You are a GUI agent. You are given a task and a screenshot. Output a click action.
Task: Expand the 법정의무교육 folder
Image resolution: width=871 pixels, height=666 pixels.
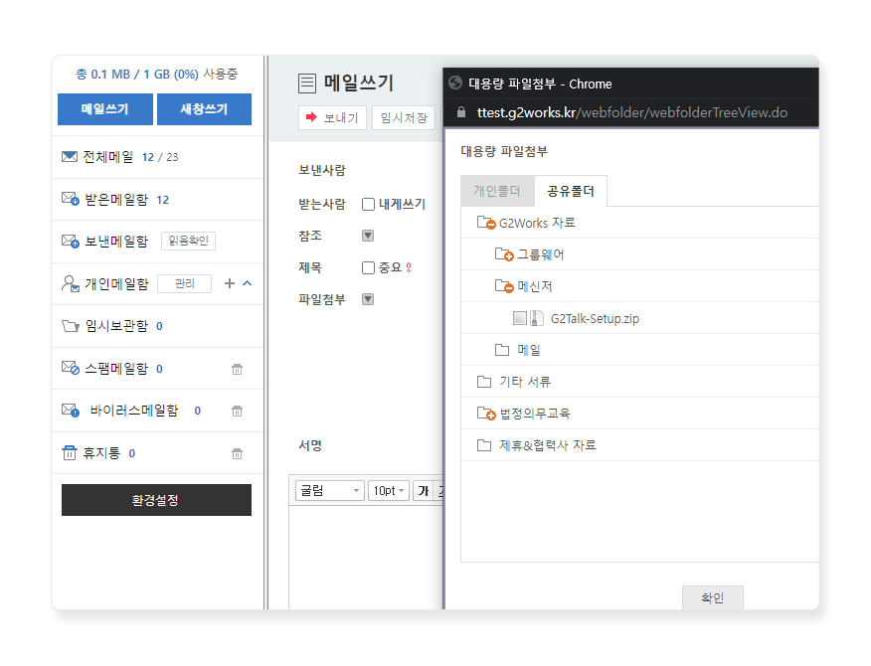(x=486, y=414)
